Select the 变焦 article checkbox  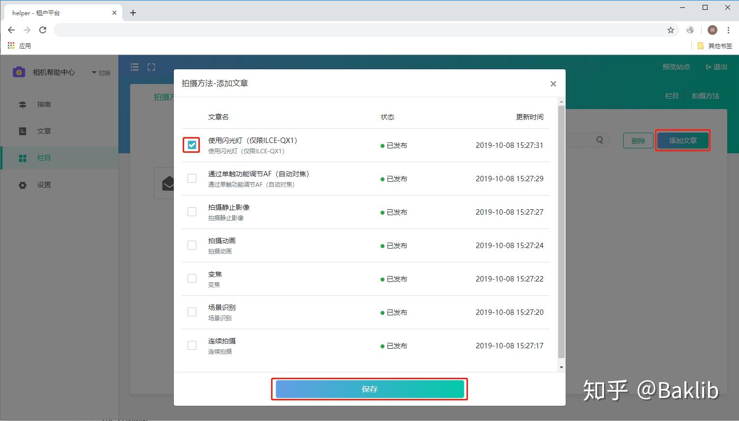(x=192, y=279)
